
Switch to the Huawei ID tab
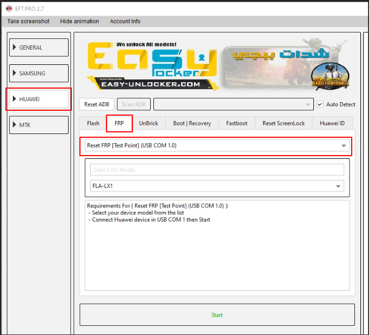332,123
